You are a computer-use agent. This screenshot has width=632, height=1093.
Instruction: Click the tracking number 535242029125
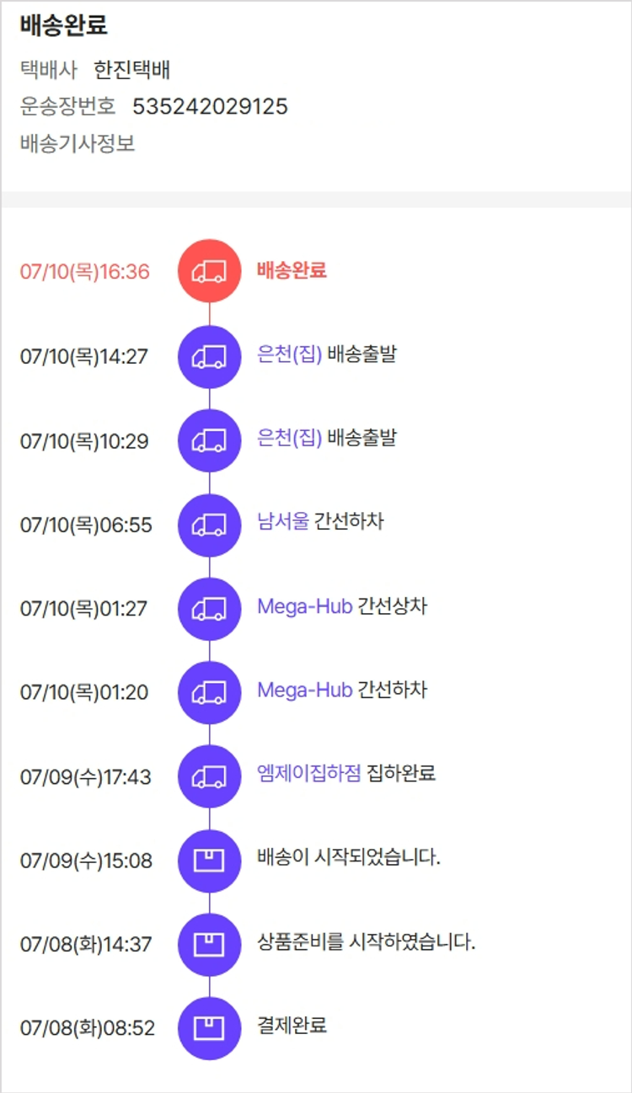click(210, 107)
